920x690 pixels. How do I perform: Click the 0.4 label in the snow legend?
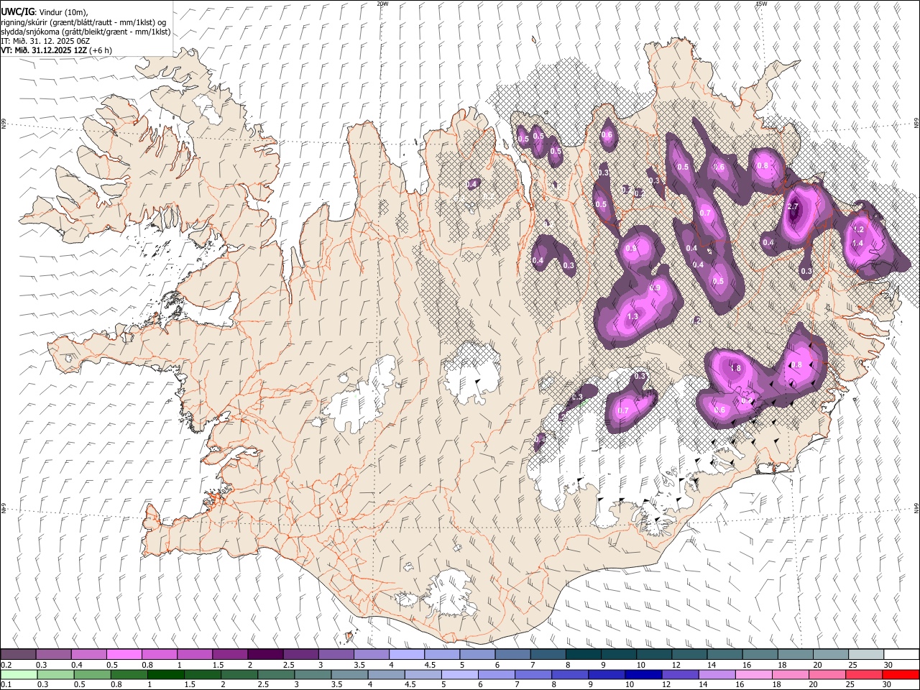[77, 665]
